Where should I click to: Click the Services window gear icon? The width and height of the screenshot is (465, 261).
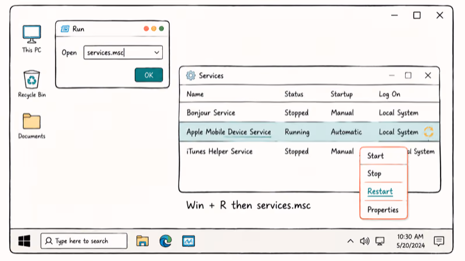coord(191,75)
